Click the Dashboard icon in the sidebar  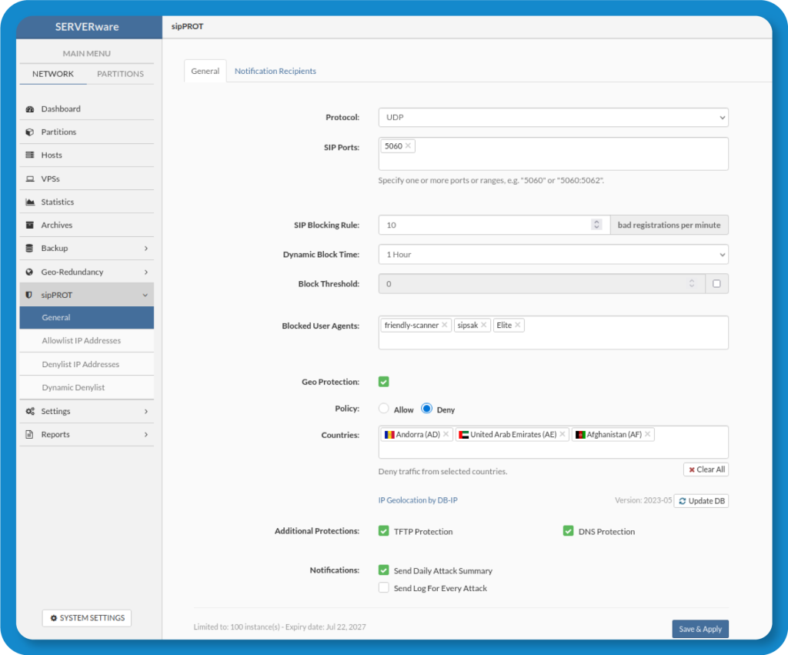[30, 109]
